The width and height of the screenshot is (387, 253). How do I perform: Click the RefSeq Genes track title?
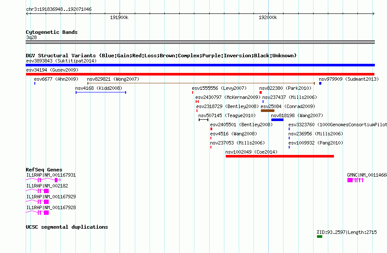(x=44, y=170)
